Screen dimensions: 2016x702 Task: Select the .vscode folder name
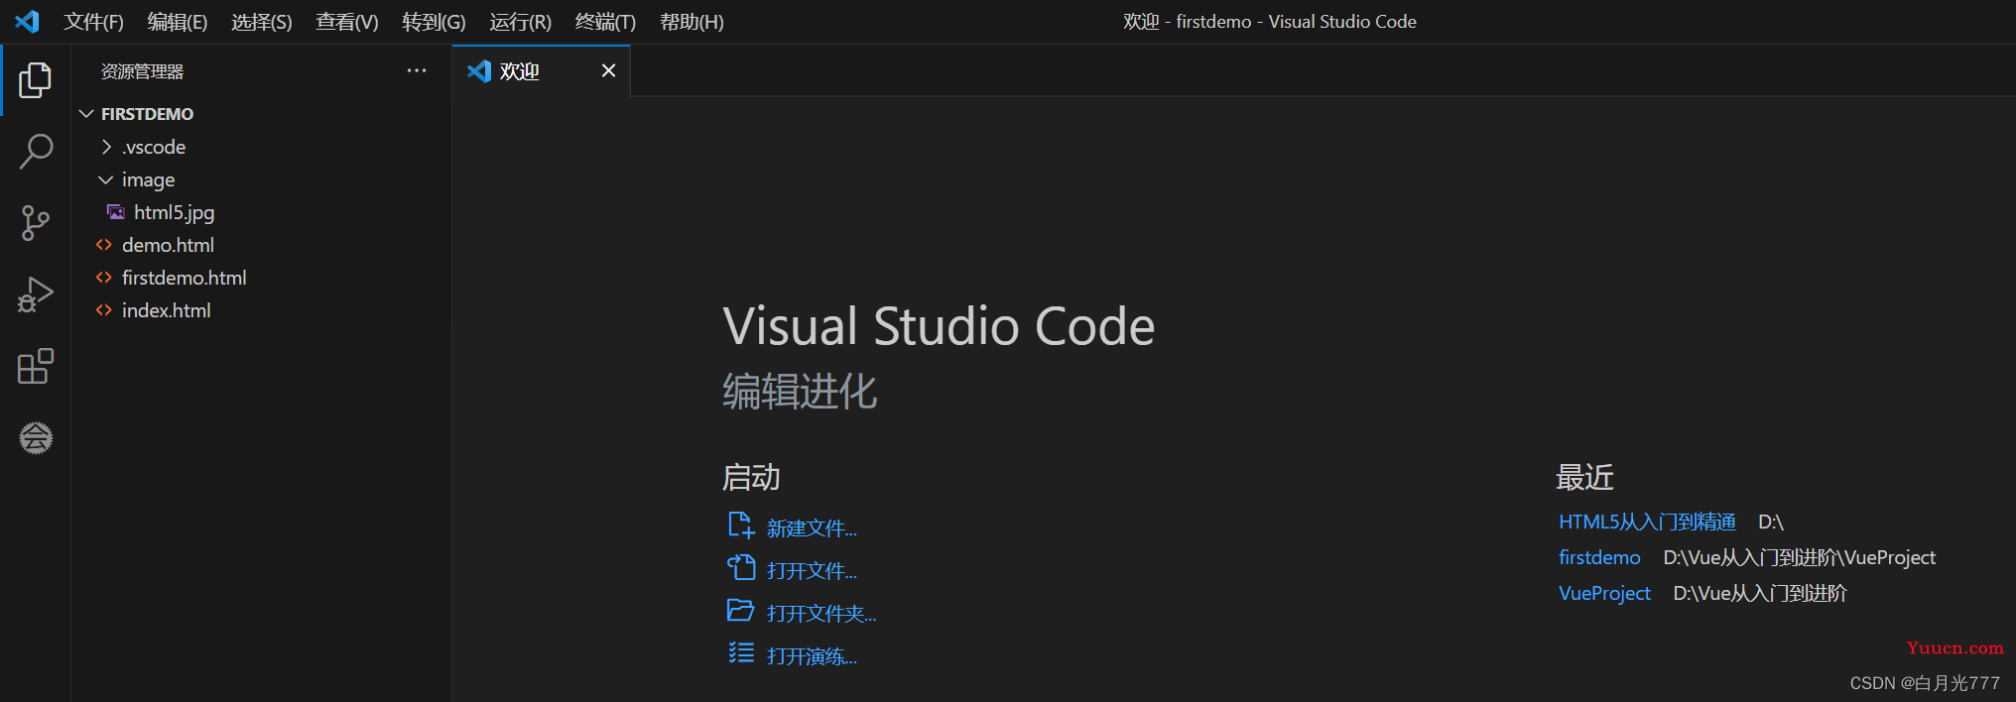(x=154, y=147)
